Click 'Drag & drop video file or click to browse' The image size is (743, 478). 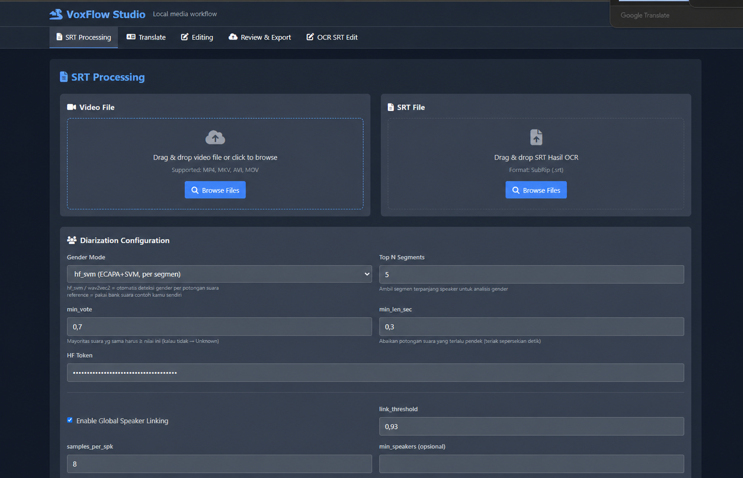215,157
